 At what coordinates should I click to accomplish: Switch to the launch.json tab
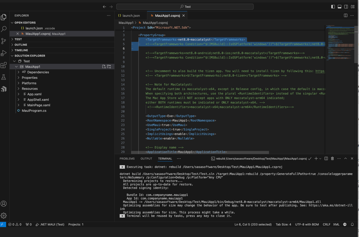pyautogui.click(x=131, y=16)
